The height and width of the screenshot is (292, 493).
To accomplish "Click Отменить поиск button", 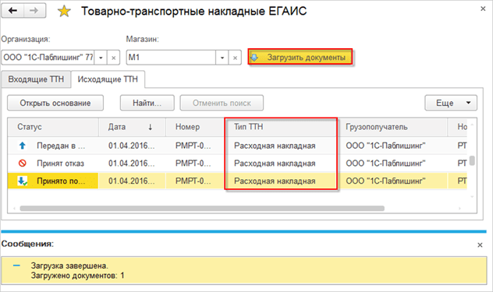I will point(222,103).
